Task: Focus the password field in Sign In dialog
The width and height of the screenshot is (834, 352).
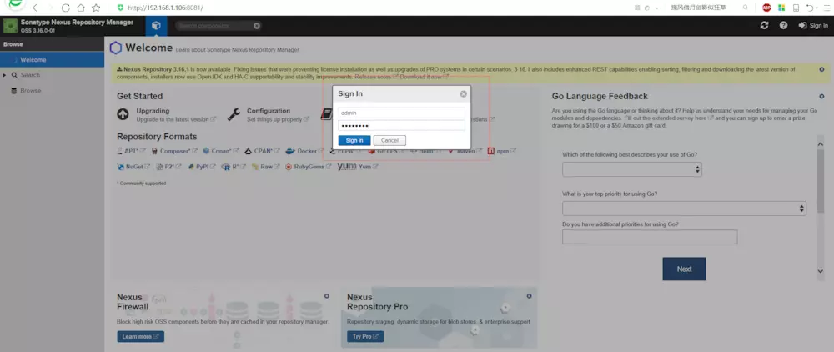Action: coord(402,125)
